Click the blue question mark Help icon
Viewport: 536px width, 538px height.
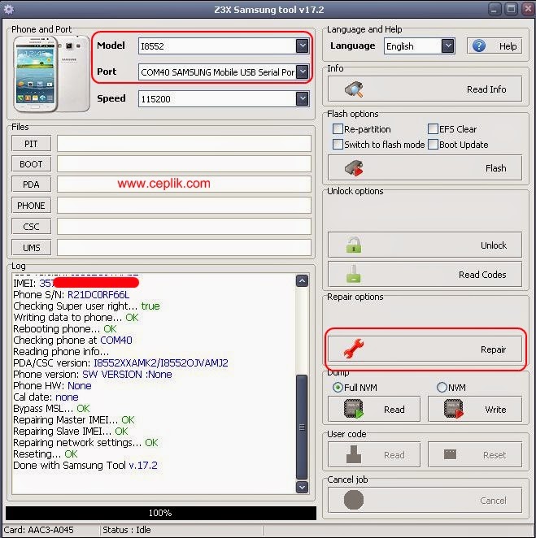[x=478, y=46]
